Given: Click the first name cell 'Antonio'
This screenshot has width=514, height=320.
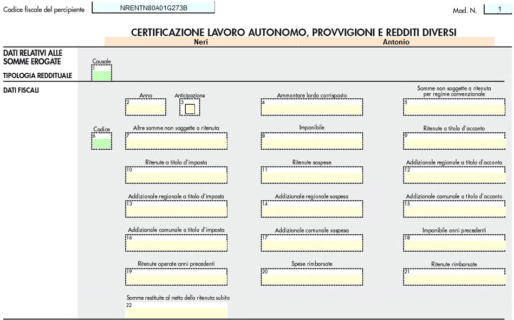Looking at the screenshot, I should coord(396,42).
